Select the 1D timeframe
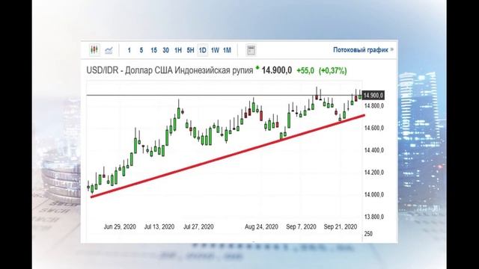The width and height of the screenshot is (479, 269). point(203,50)
